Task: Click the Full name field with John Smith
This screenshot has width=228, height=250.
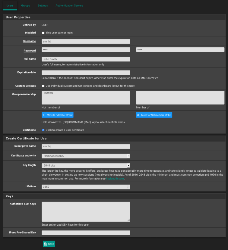Action: (x=86, y=59)
